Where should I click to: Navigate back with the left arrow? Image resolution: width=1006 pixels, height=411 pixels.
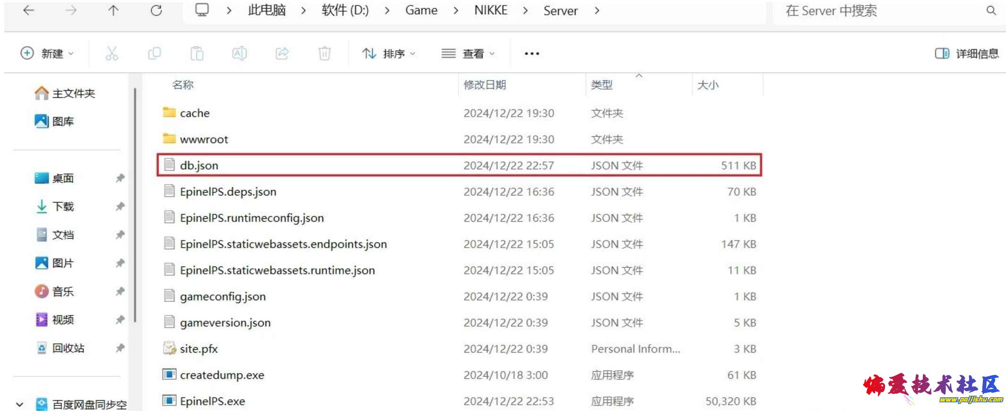(29, 10)
